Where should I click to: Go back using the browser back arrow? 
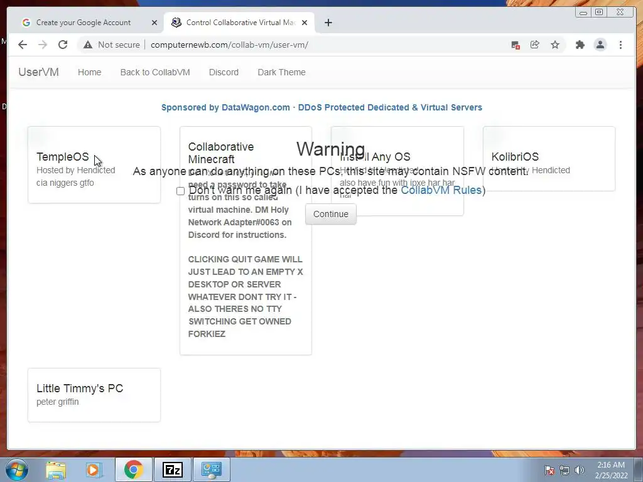pos(23,45)
